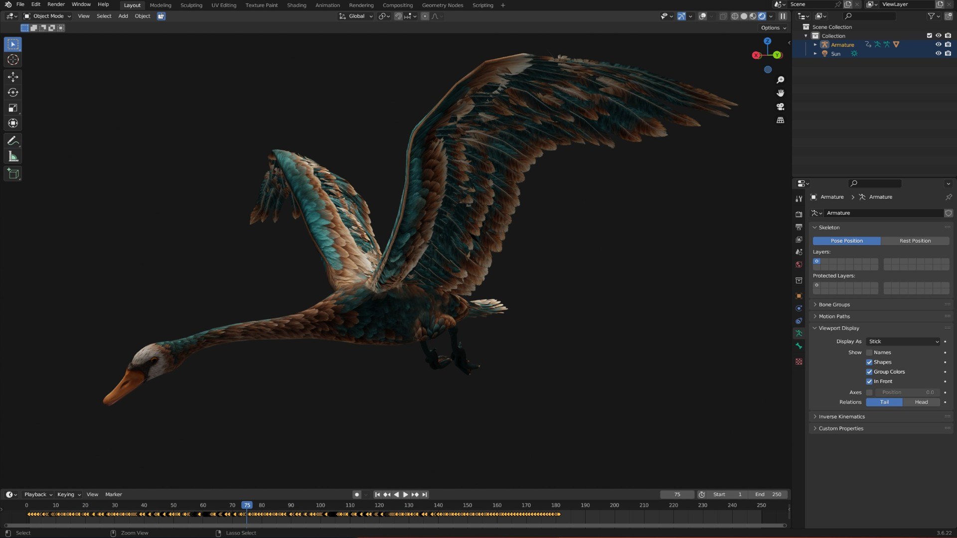957x538 pixels.
Task: Open Global transform orientation dropdown
Action: (356, 16)
